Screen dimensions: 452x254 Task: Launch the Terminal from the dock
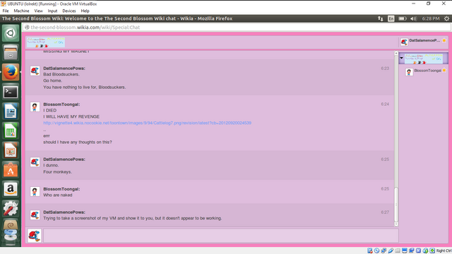click(11, 92)
